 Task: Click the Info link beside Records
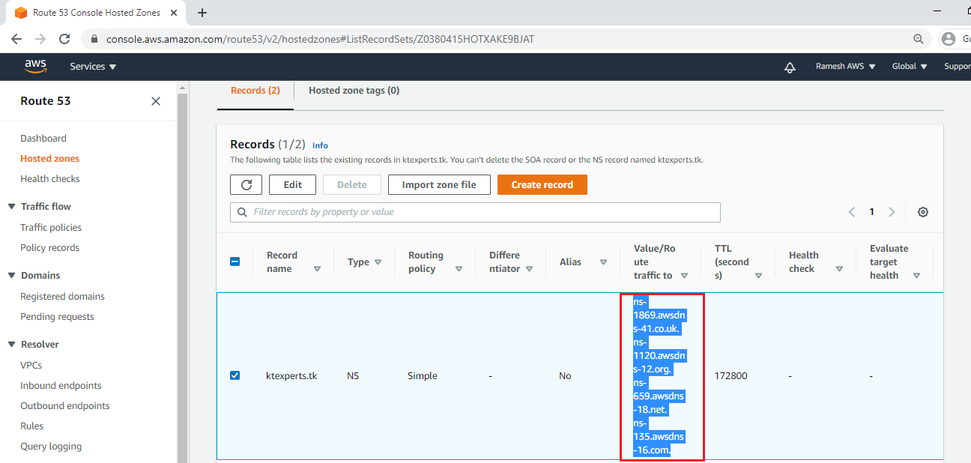[x=320, y=145]
